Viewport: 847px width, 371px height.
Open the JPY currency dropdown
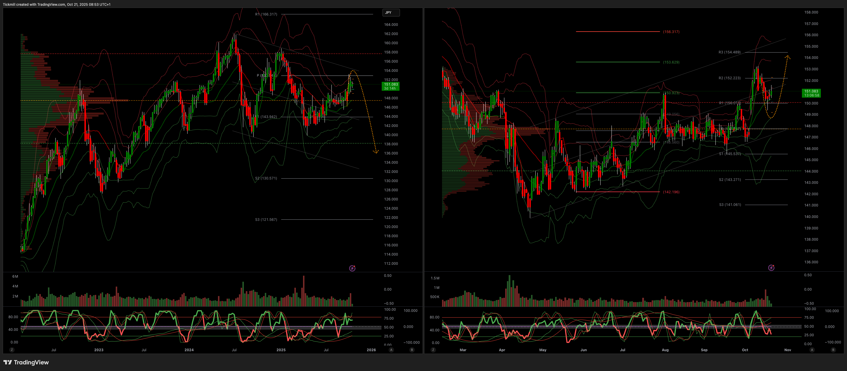click(x=391, y=12)
